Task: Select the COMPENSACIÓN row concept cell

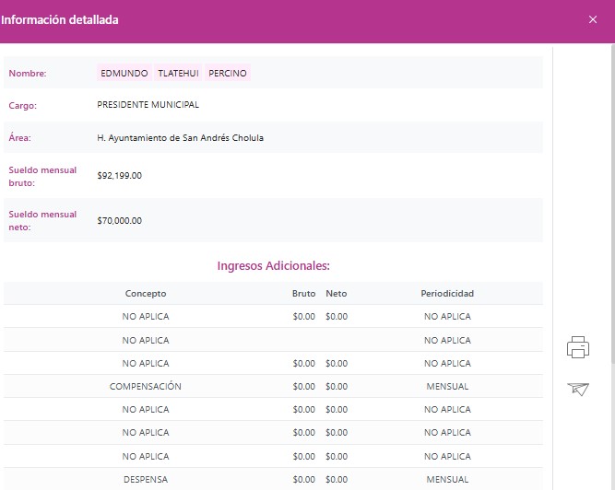Action: 146,387
